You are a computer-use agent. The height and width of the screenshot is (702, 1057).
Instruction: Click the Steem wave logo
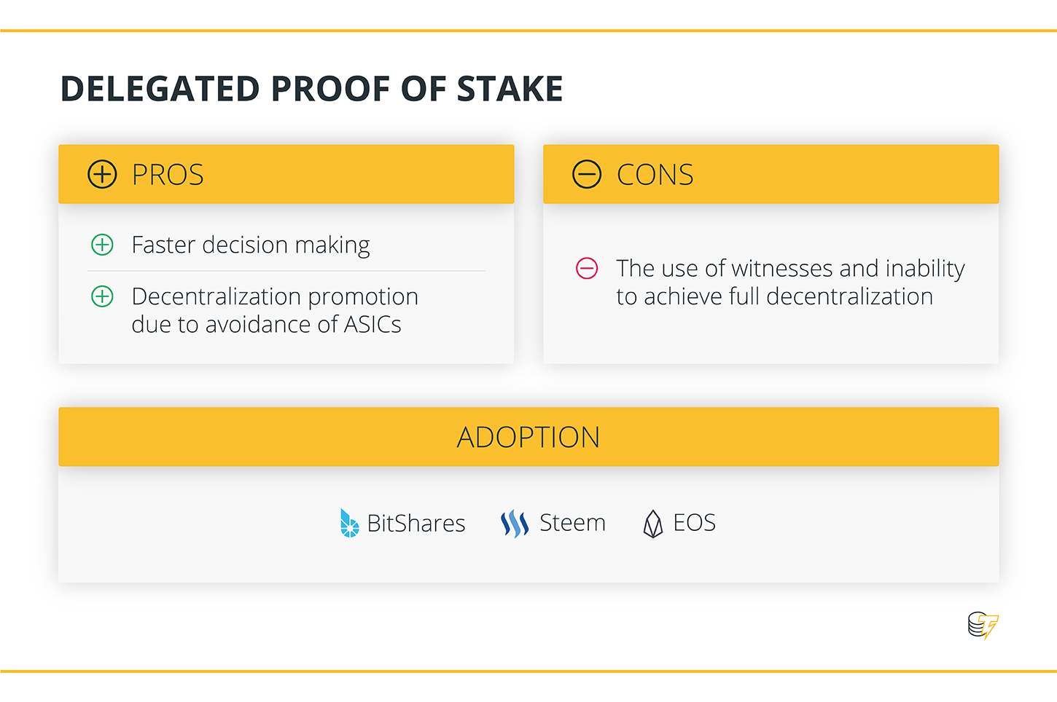pos(515,523)
